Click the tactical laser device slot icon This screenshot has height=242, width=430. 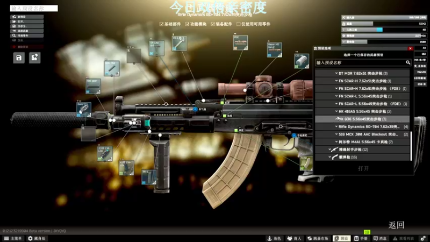105,154
